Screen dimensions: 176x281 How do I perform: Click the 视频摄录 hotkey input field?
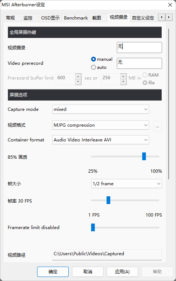tap(139, 48)
